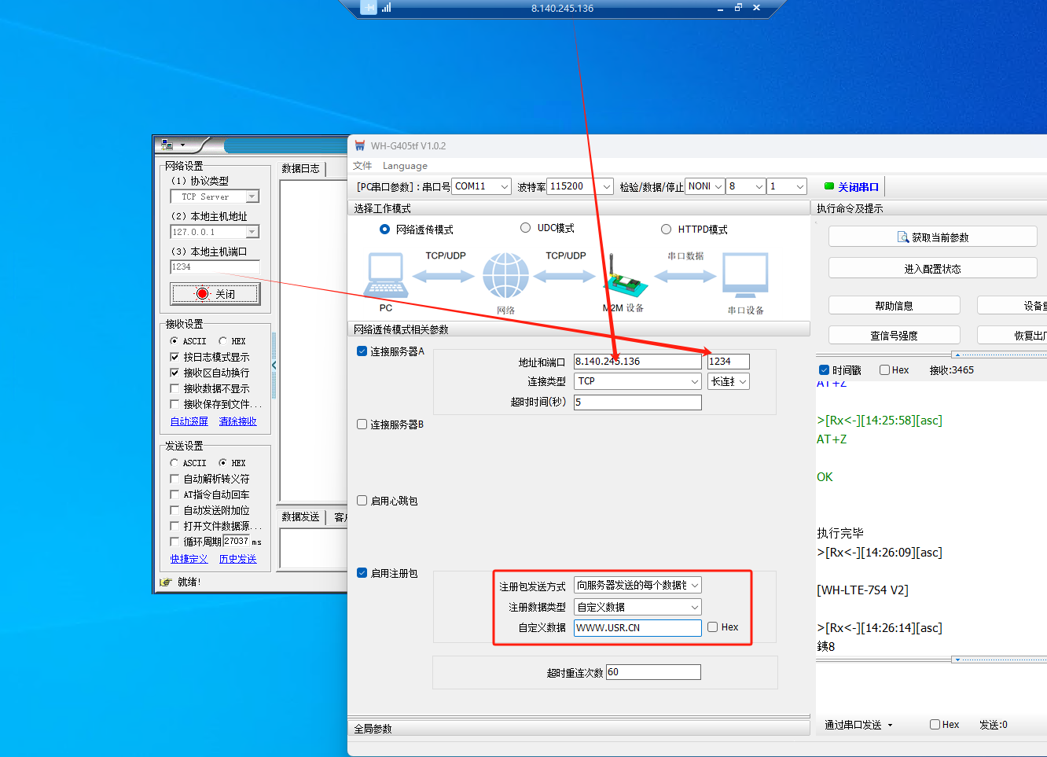Screen dimensions: 1047x757
Task: Select ASCII under 发送设置
Action: (x=174, y=463)
